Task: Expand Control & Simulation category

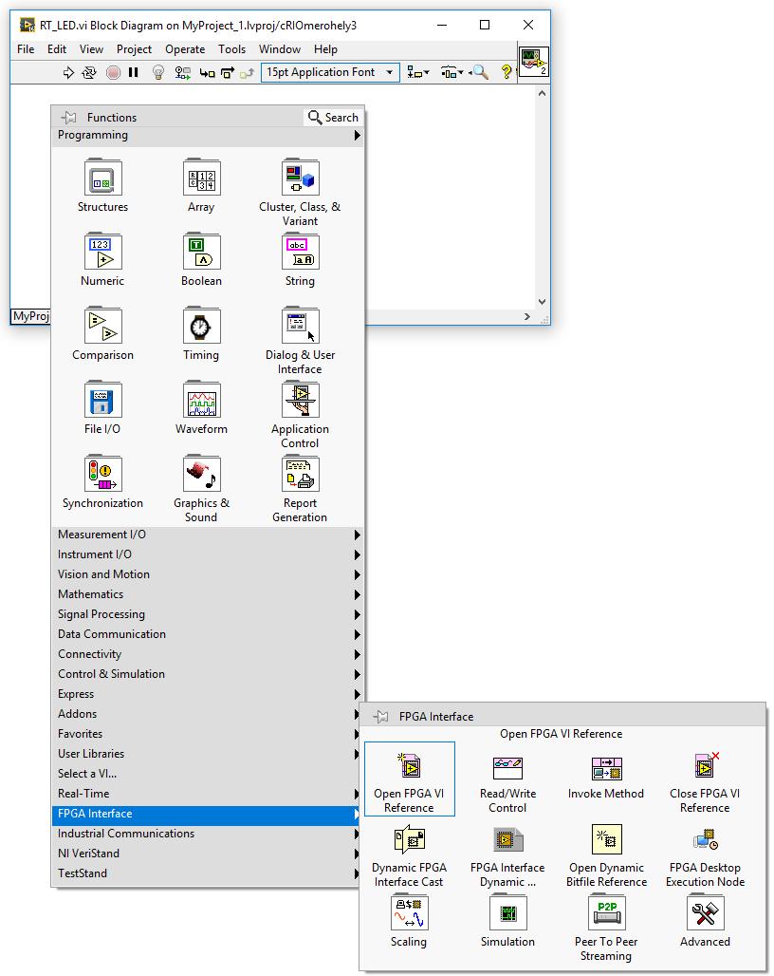Action: point(209,674)
